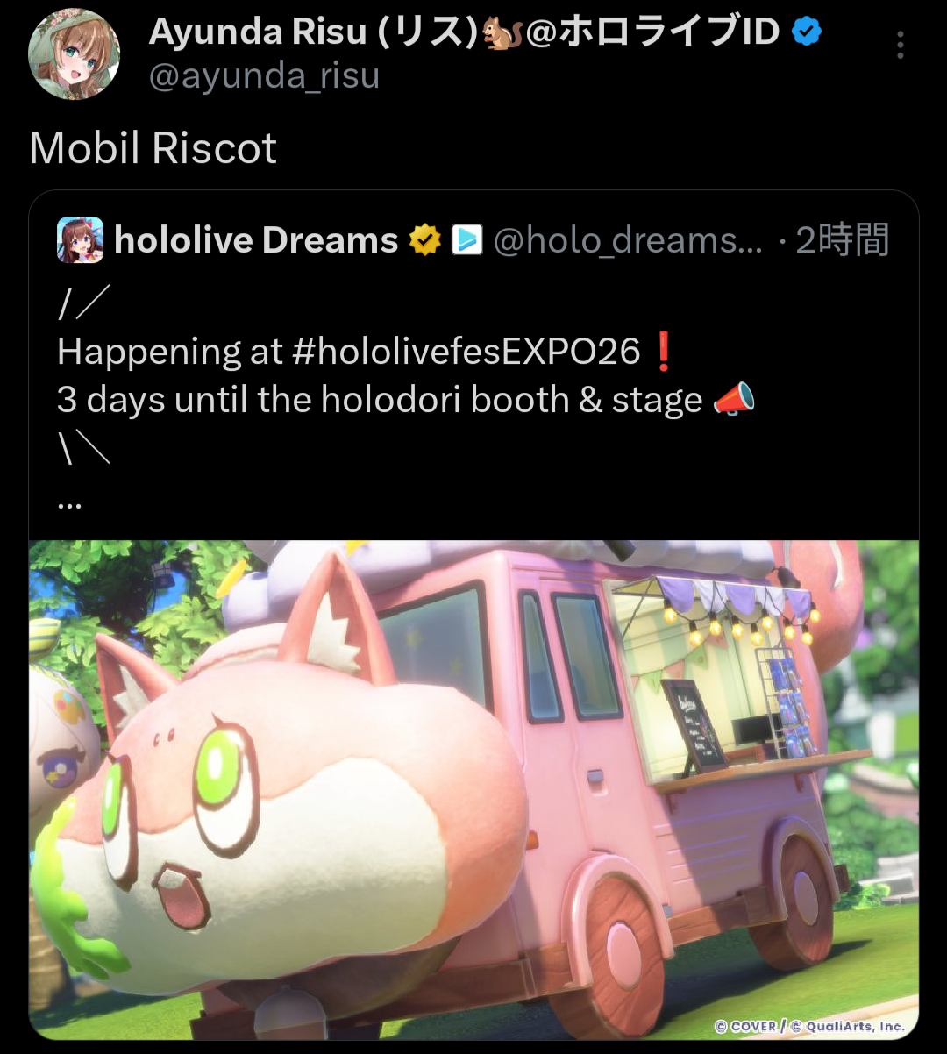The width and height of the screenshot is (947, 1054).
Task: Click the squirrel emoji in the display name
Action: tap(501, 32)
